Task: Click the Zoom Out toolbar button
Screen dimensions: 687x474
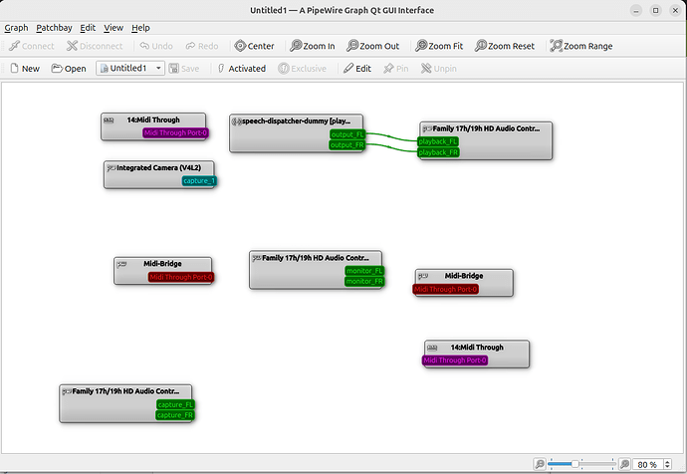Action: pyautogui.click(x=372, y=46)
